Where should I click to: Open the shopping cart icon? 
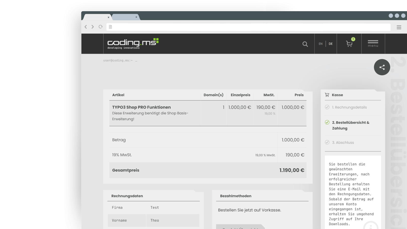pyautogui.click(x=349, y=44)
